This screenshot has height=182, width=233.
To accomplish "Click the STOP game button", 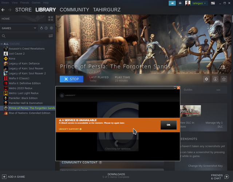I will tap(71, 79).
